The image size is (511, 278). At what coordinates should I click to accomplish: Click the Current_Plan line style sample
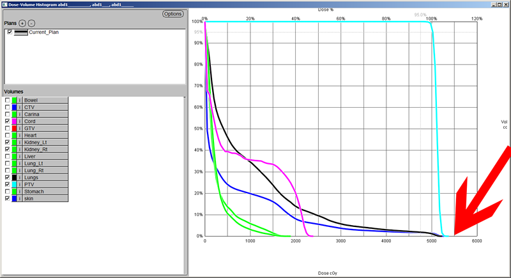pyautogui.click(x=21, y=32)
